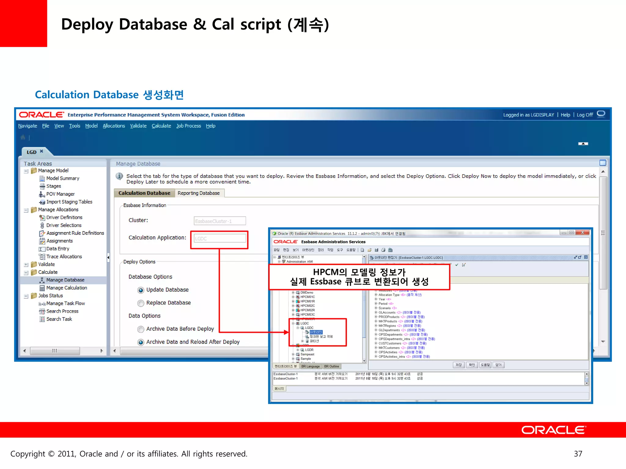Open the 아웃라인 menu in Essbase
The width and height of the screenshot is (626, 469).
click(x=308, y=250)
